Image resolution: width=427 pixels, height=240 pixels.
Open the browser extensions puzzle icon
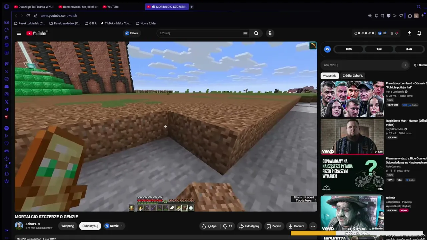coord(410,16)
